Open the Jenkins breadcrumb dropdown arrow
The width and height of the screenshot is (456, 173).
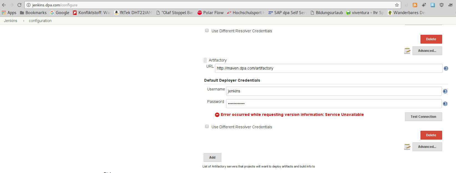[24, 21]
